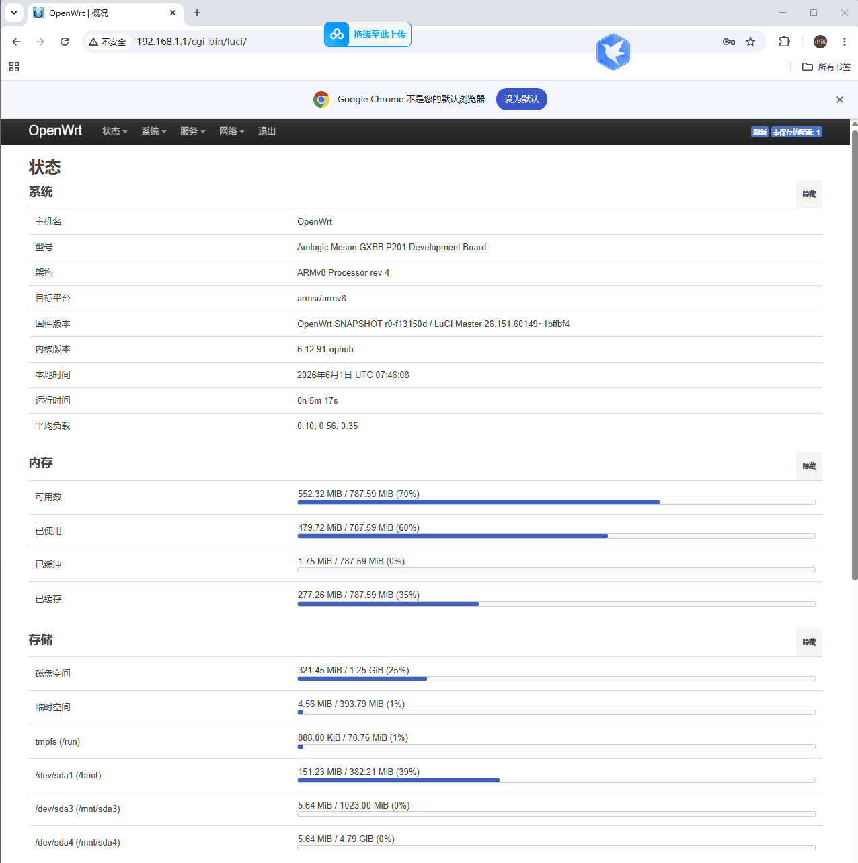
Task: Click the browser forward arrow
Action: click(40, 42)
